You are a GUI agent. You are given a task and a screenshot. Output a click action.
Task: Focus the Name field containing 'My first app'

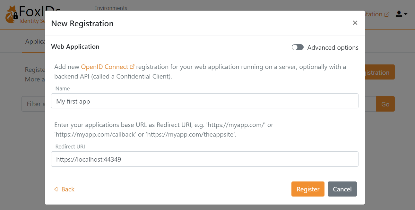(204, 101)
